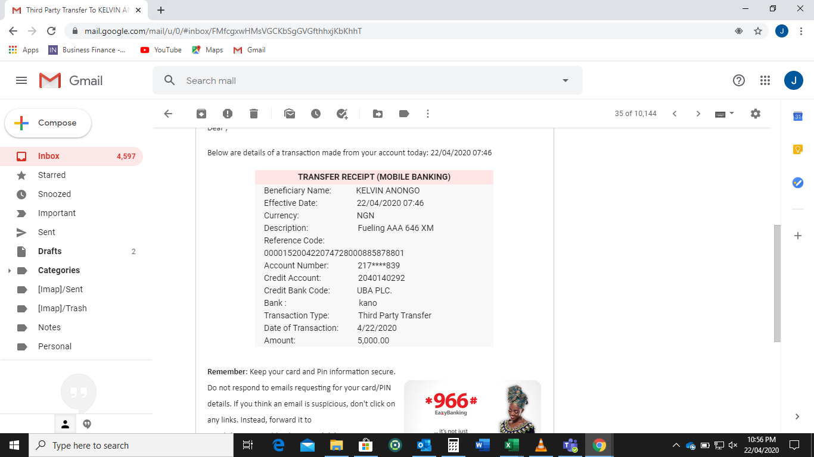
Task: Open the Snoozed folder
Action: tap(72, 194)
